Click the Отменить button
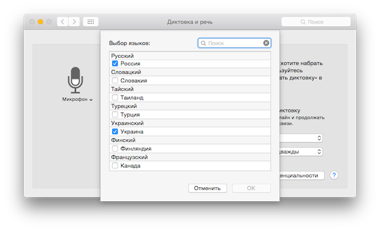Screen dimensions: 380x231 (207, 188)
